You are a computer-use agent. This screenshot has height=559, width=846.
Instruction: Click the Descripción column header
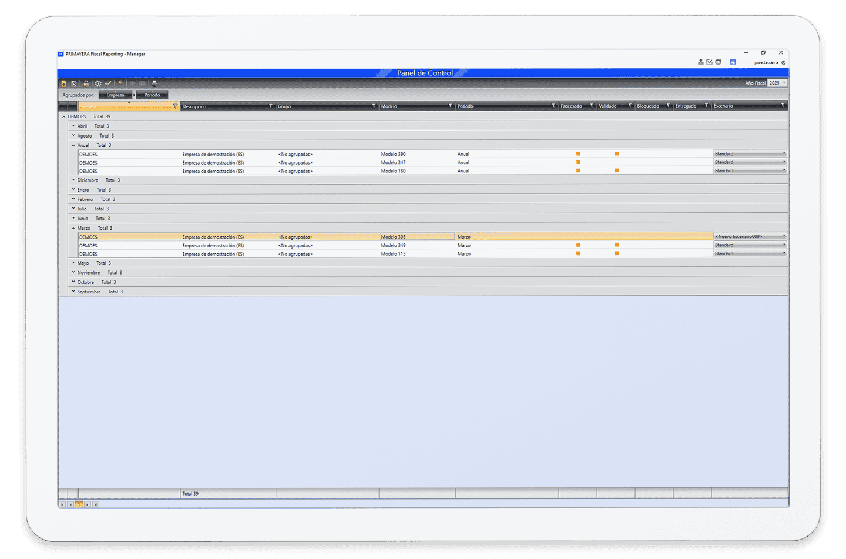(x=223, y=106)
